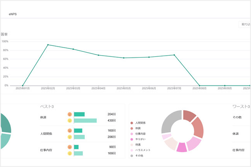The width and height of the screenshot is (251, 167).
Task: Select the 2025年08月 data point on line chart
Action: [199, 86]
